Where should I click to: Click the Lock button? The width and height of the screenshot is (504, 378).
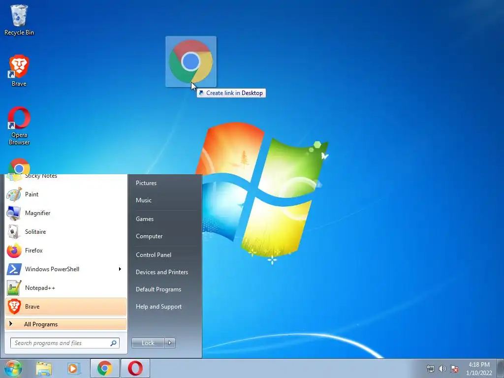tap(148, 343)
